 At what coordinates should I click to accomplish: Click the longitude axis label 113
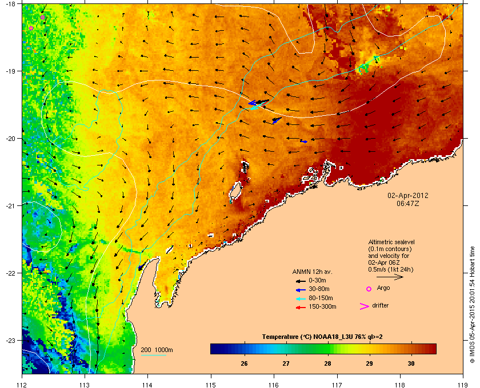pos(85,385)
